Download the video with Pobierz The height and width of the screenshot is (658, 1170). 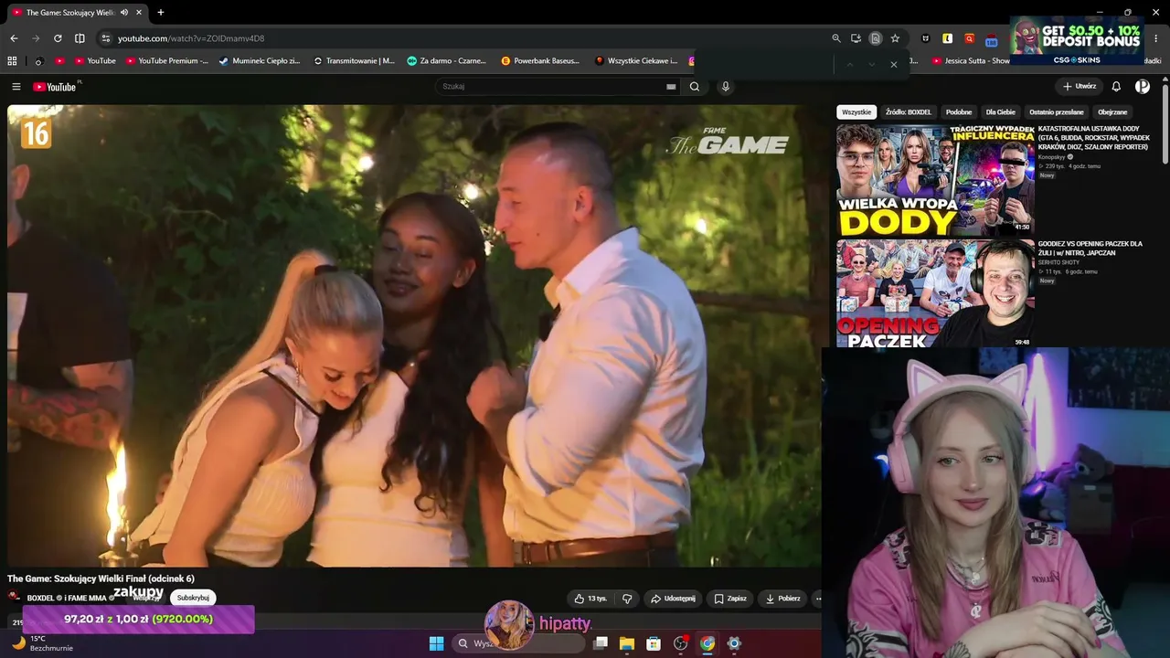click(783, 599)
